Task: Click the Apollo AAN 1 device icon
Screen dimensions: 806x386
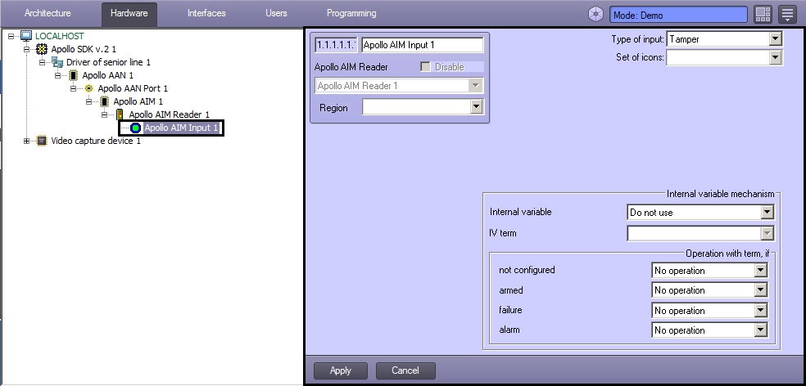Action: [x=73, y=75]
